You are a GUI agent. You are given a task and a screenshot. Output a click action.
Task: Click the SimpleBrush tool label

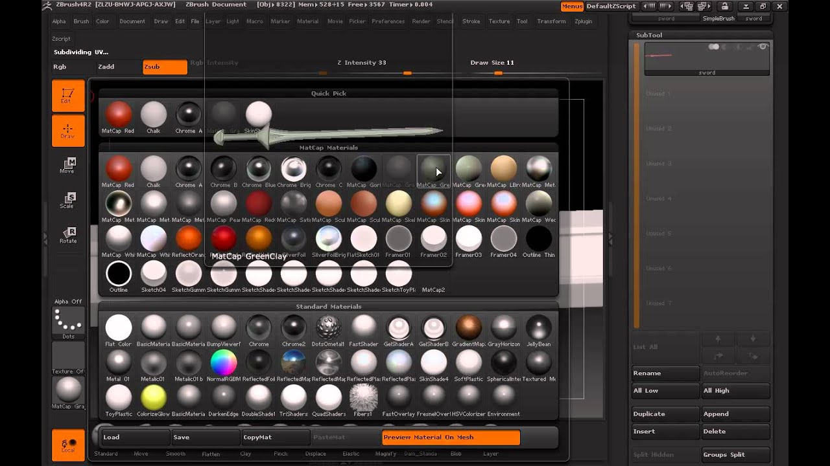pos(718,19)
